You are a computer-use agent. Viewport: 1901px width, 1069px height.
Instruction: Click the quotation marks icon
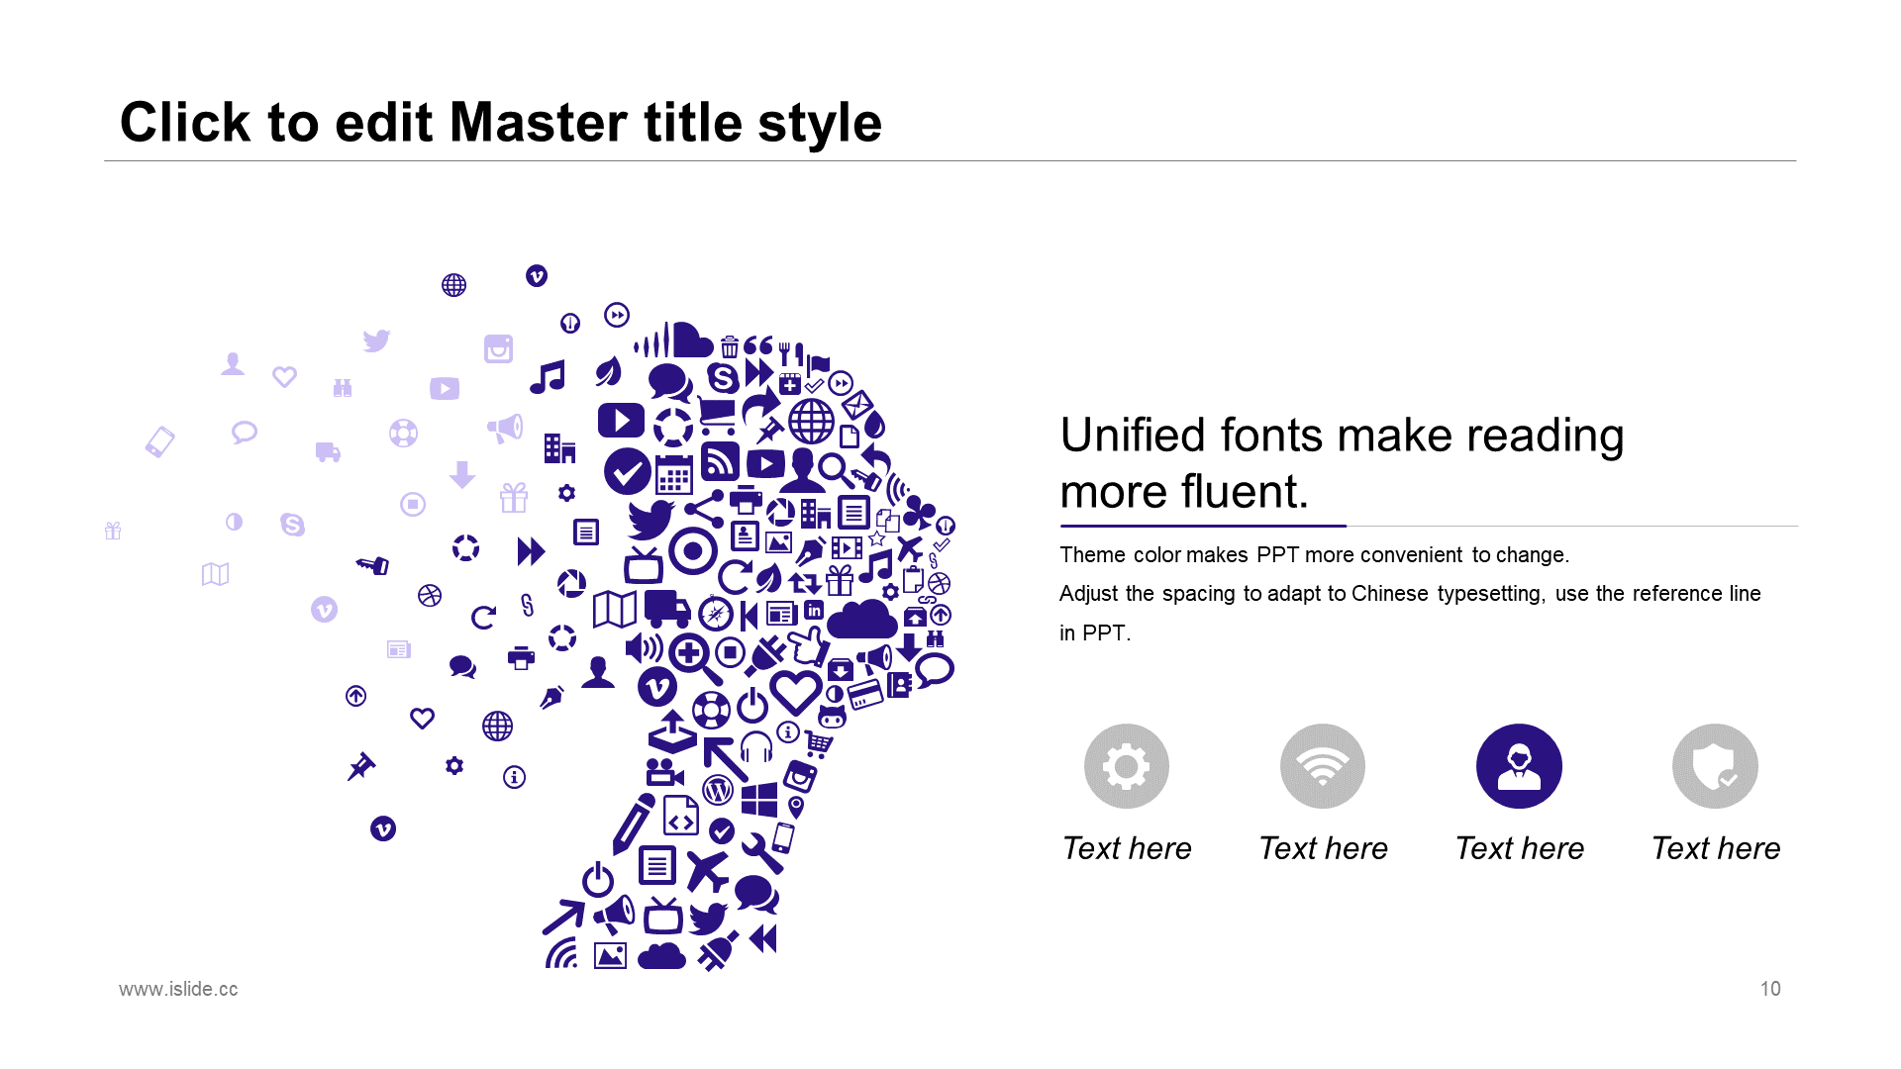pos(758,344)
